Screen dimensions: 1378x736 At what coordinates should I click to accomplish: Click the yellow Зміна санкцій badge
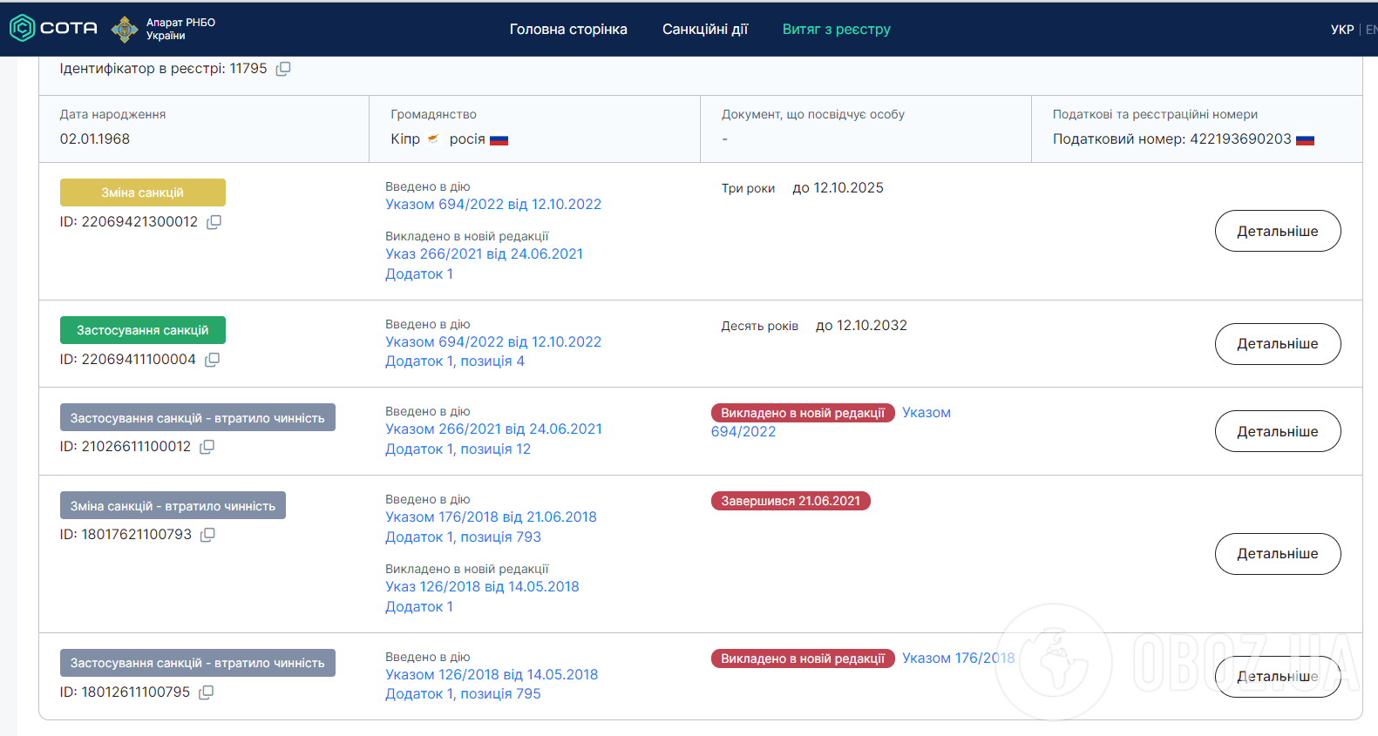(x=142, y=192)
